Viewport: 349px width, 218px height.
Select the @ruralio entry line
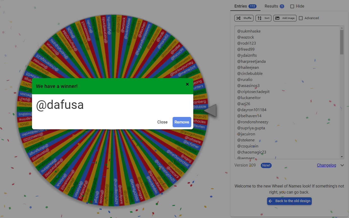tap(245, 80)
